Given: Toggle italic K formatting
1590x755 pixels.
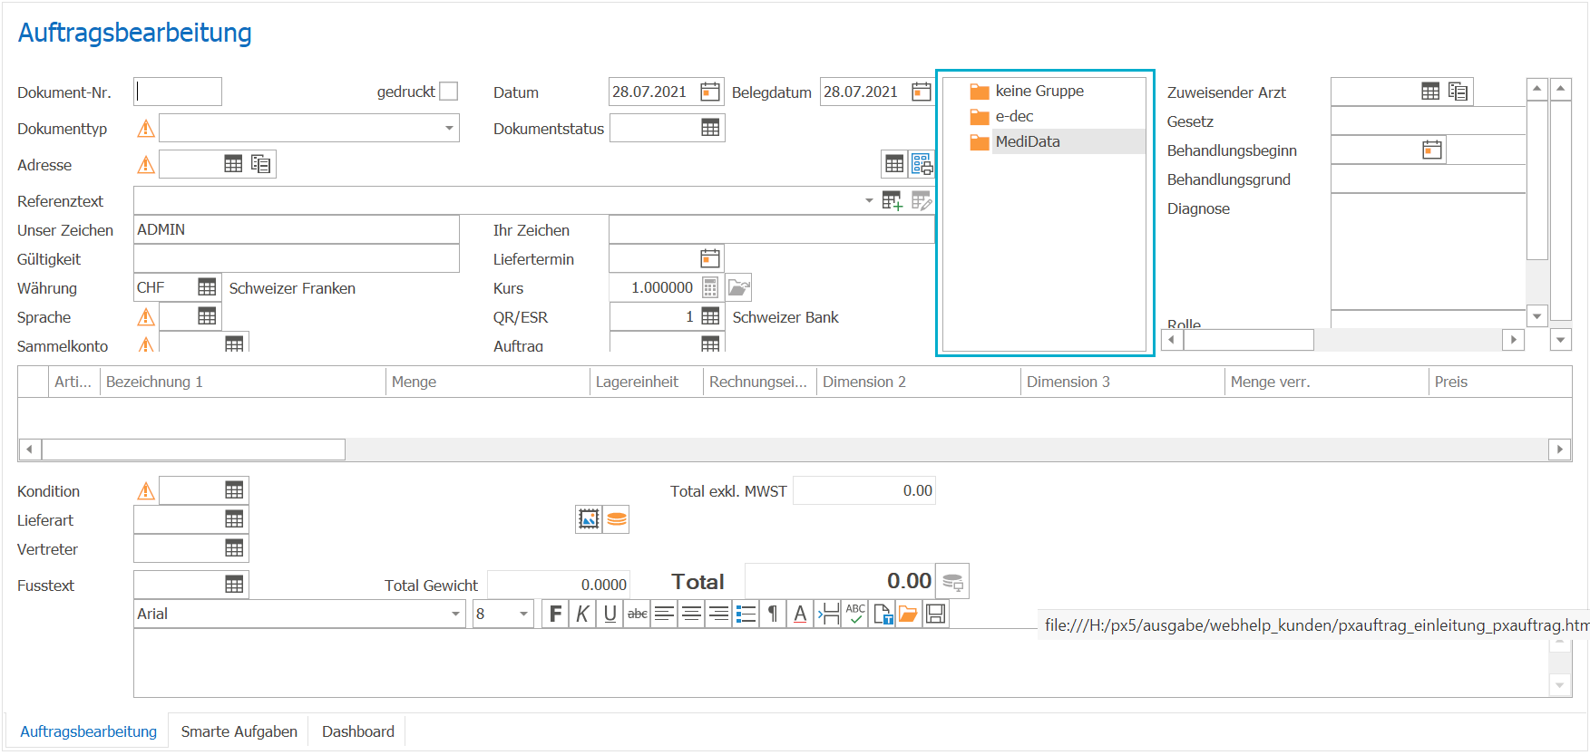Looking at the screenshot, I should 582,614.
